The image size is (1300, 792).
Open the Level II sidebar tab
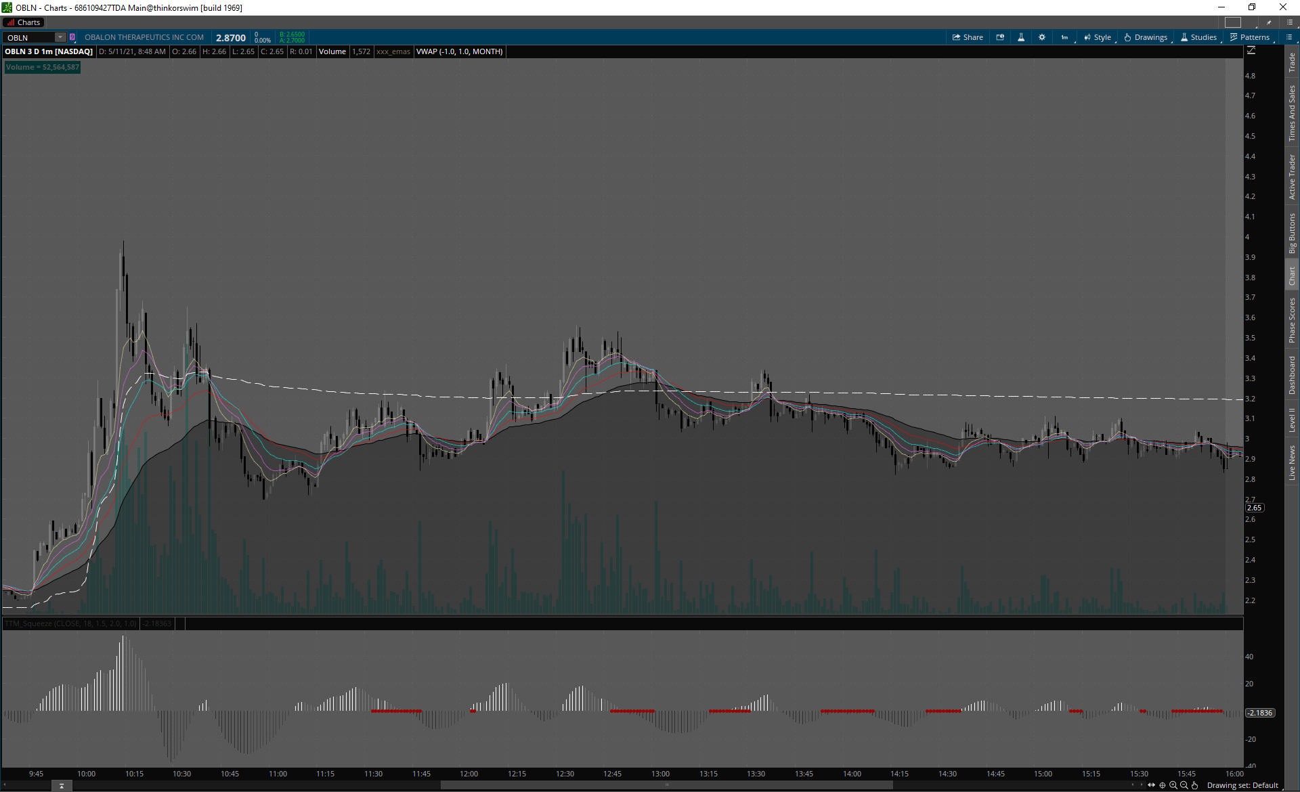click(x=1292, y=420)
